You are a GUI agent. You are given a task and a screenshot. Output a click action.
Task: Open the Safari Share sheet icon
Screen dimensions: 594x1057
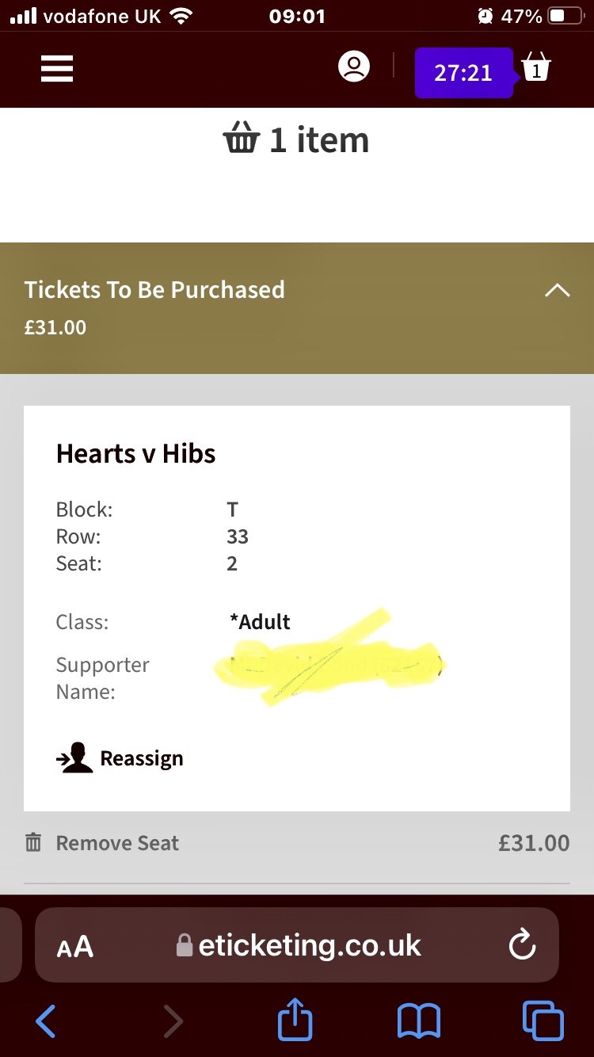(294, 1021)
